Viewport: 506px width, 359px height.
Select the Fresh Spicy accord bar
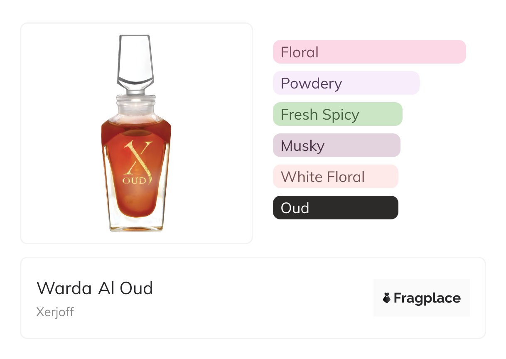tap(337, 114)
